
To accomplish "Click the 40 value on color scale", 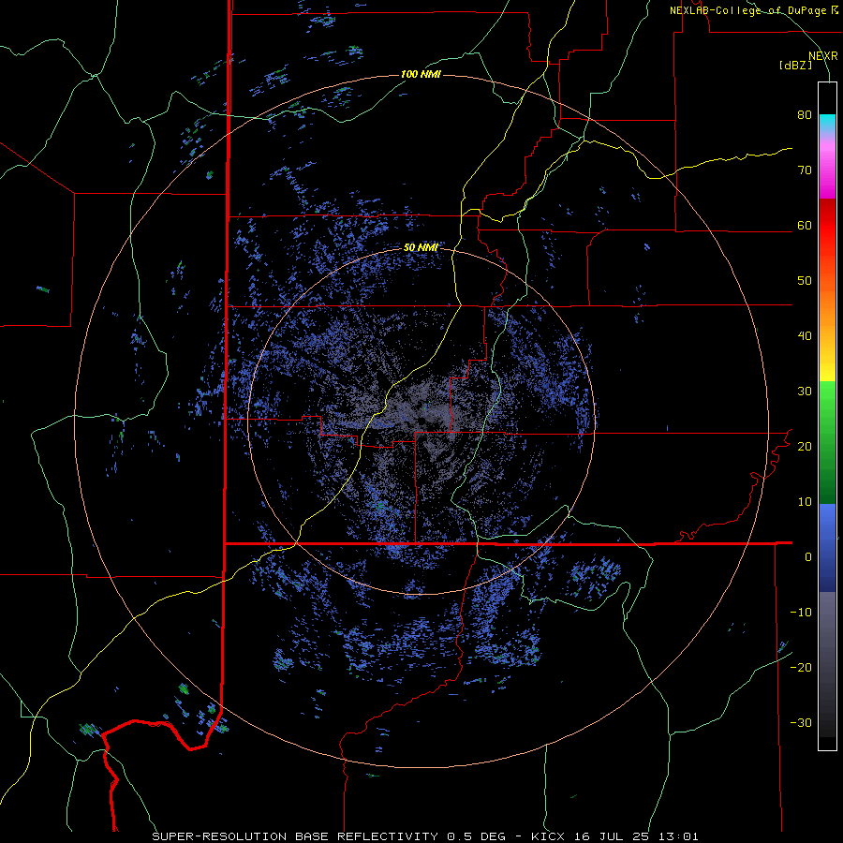I will [805, 336].
